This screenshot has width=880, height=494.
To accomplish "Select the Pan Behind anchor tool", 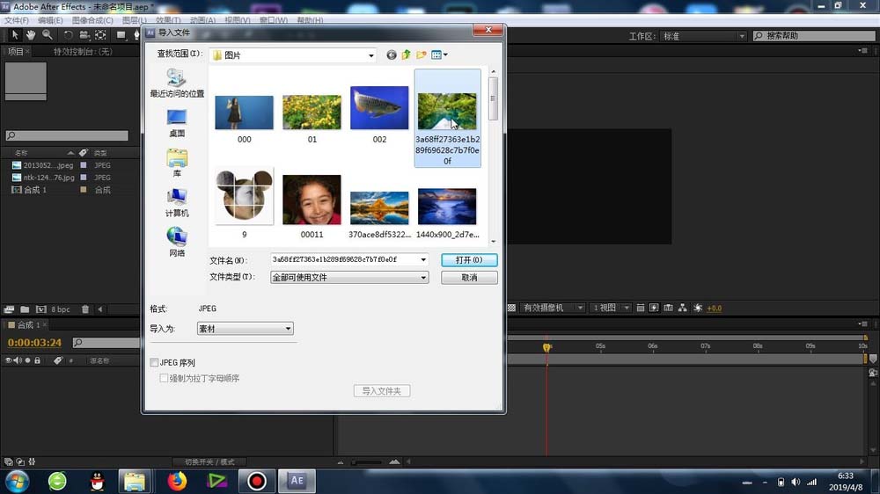I will tap(100, 35).
